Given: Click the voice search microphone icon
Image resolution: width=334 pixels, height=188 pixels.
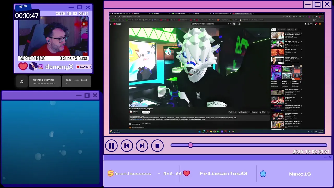Looking at the screenshot, I should 239,24.
